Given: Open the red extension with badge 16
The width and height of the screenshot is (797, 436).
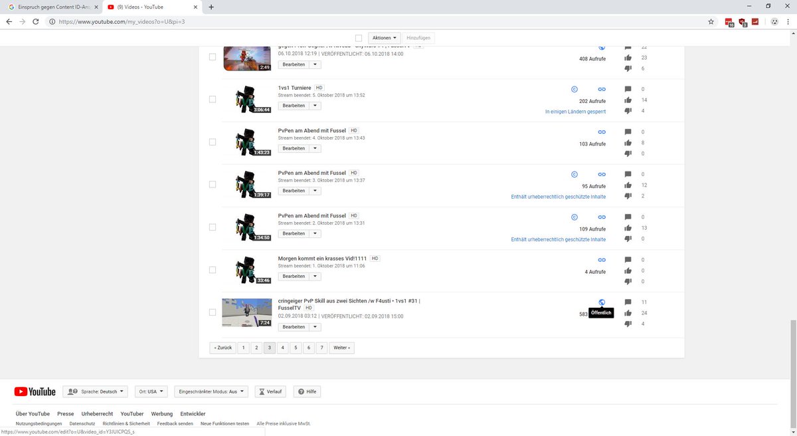Looking at the screenshot, I should 729,21.
